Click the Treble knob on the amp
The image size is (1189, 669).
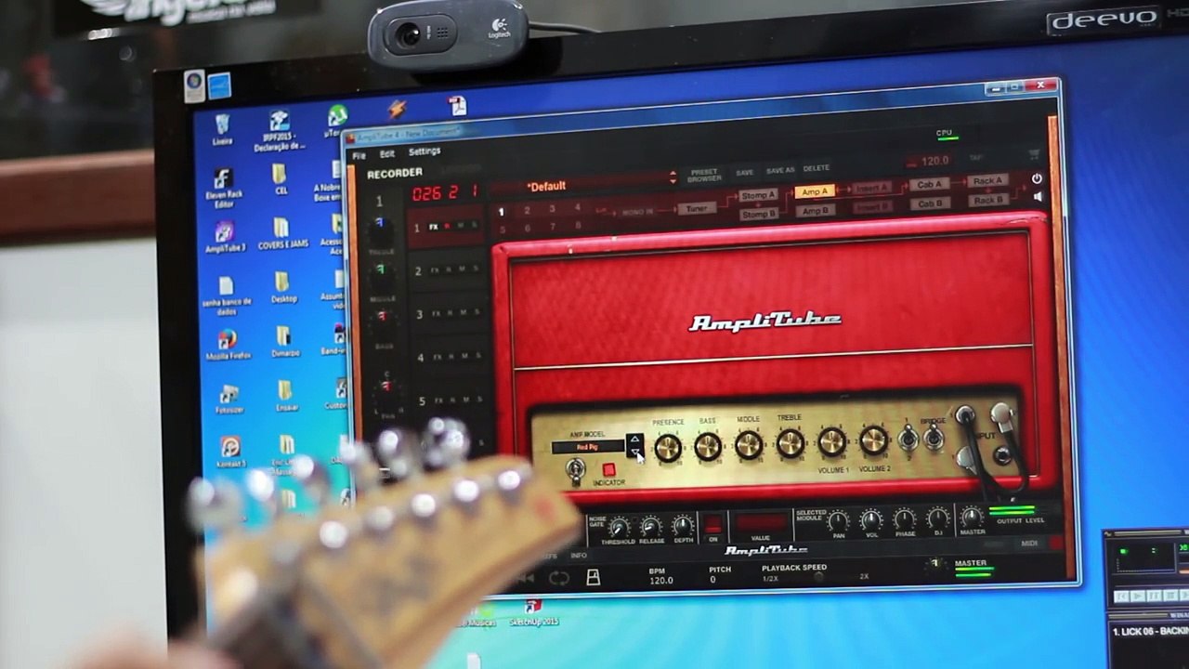790,443
